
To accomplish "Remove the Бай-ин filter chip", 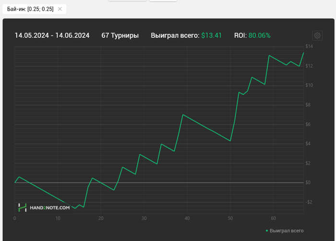I will pyautogui.click(x=60, y=9).
